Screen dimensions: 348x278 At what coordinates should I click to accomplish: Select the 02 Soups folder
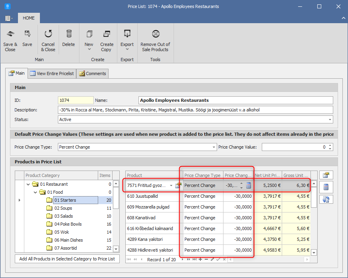(63, 208)
